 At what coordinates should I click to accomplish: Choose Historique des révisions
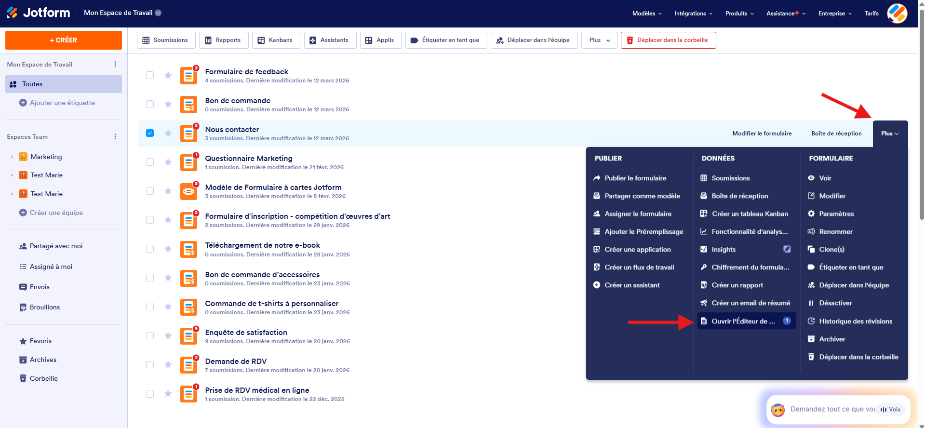point(851,321)
